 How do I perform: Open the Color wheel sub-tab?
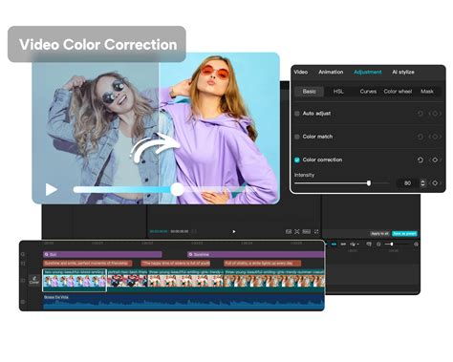(398, 92)
